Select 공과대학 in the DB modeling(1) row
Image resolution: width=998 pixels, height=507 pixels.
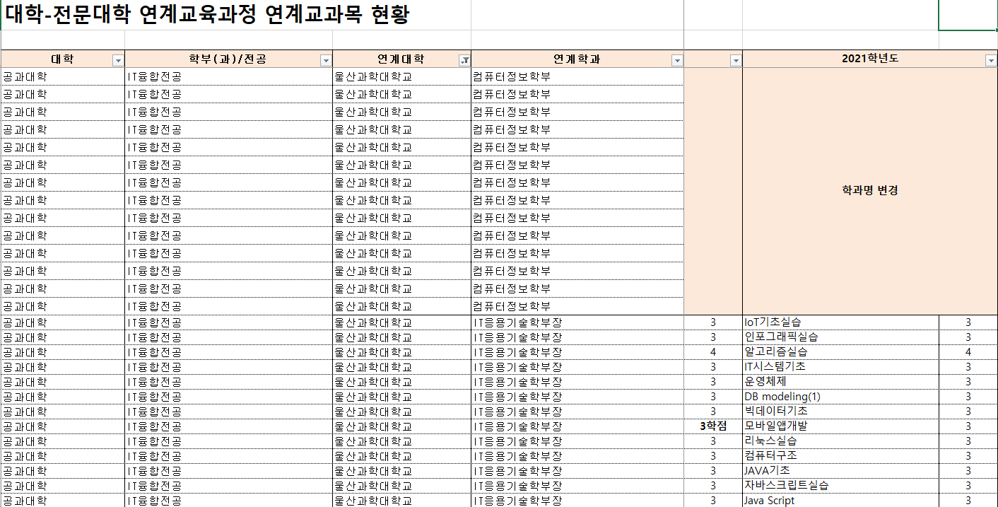click(63, 397)
